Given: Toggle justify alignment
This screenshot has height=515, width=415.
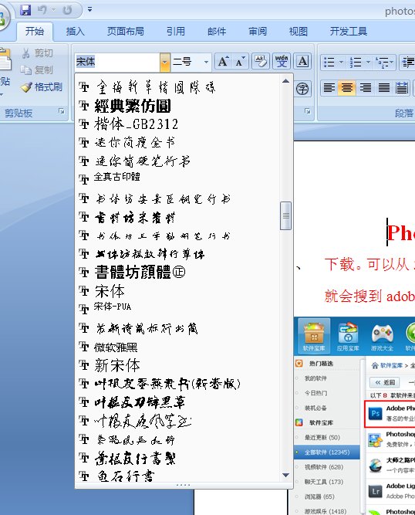Looking at the screenshot, I should point(384,88).
